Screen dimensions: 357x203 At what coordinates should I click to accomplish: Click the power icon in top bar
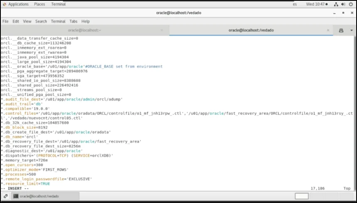click(x=351, y=4)
